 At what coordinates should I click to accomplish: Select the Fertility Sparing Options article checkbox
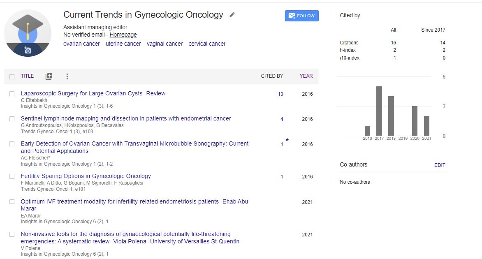tap(12, 176)
